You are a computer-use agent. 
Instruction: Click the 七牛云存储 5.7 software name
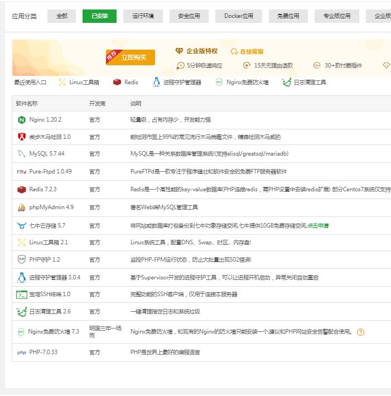[x=47, y=225]
